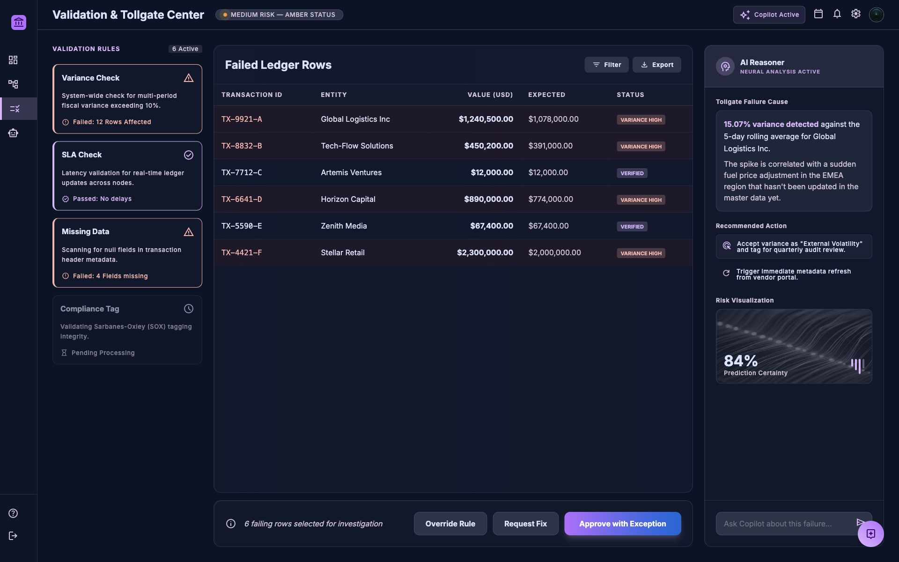Open transaction TX-8832-B

(242, 146)
